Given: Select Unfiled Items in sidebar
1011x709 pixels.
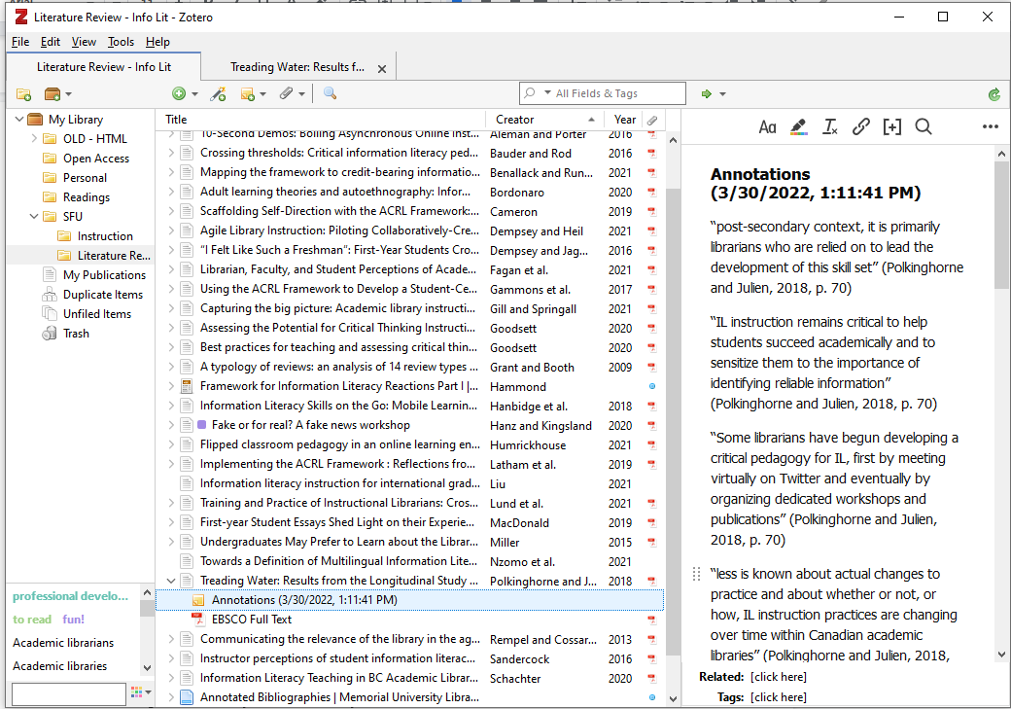Looking at the screenshot, I should point(97,314).
